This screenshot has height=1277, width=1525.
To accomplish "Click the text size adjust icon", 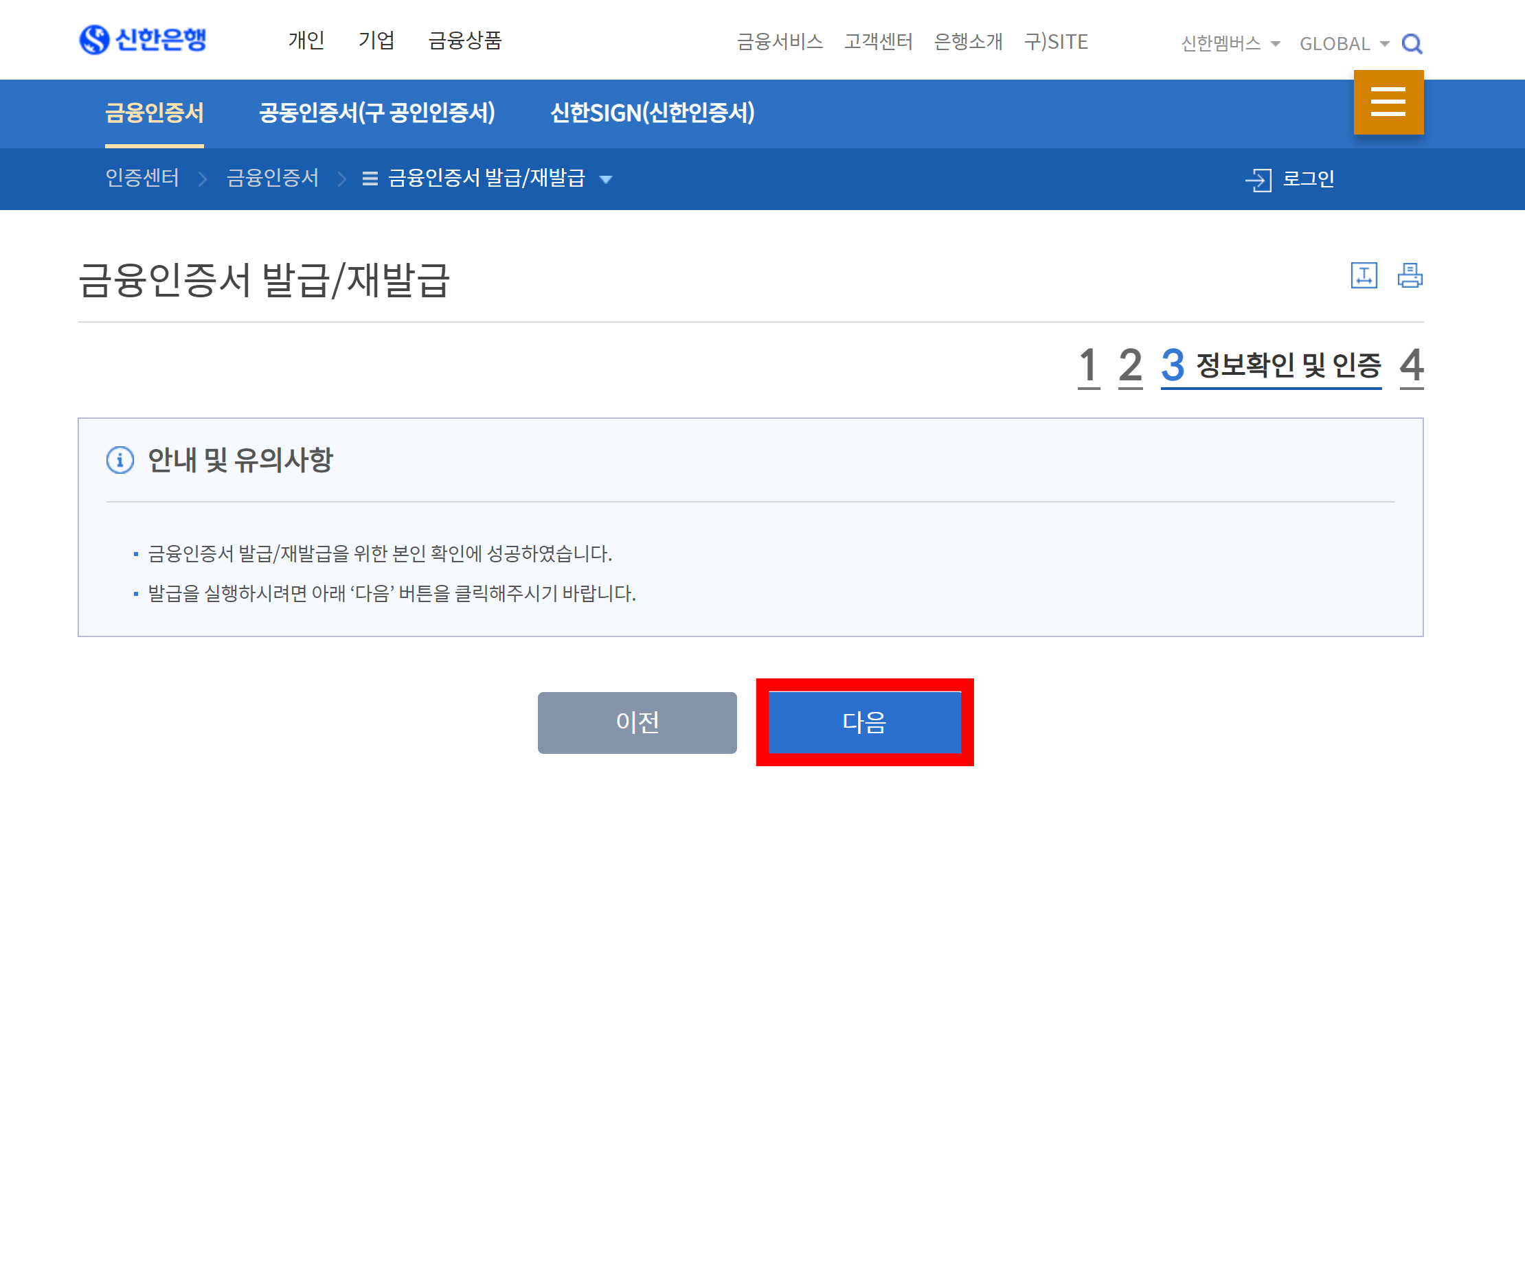I will 1363,275.
